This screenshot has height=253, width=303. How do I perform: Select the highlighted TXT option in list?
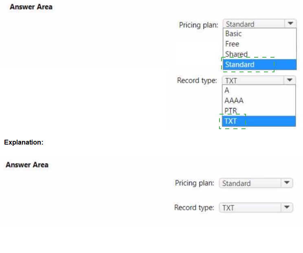coord(231,121)
